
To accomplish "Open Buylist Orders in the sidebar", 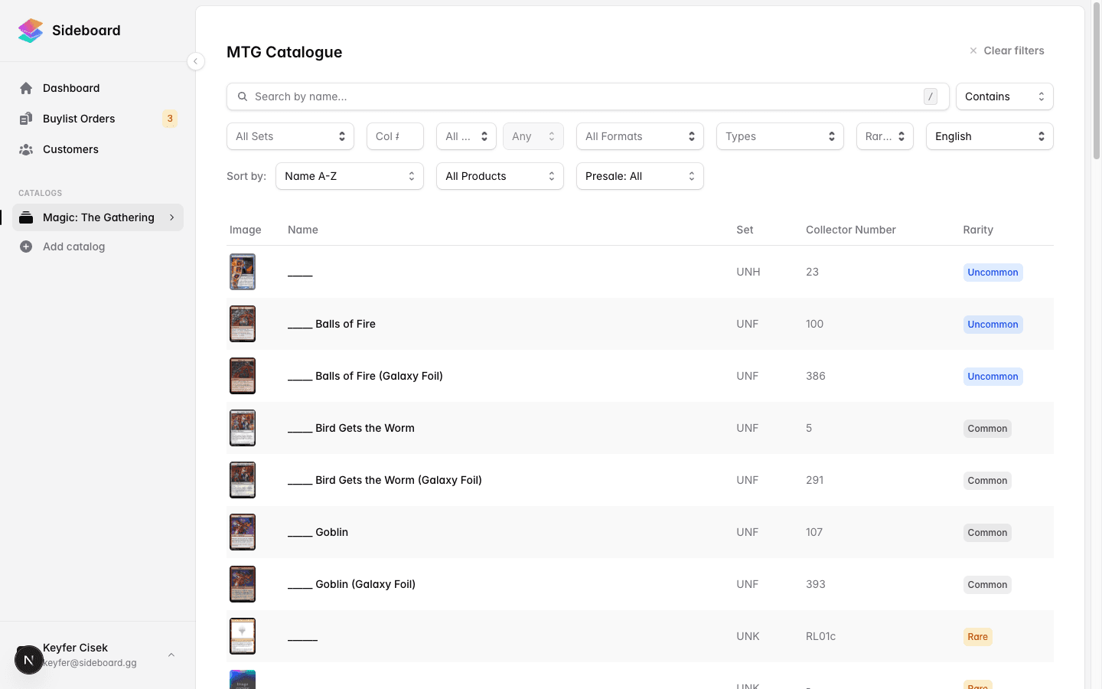I will pos(98,119).
